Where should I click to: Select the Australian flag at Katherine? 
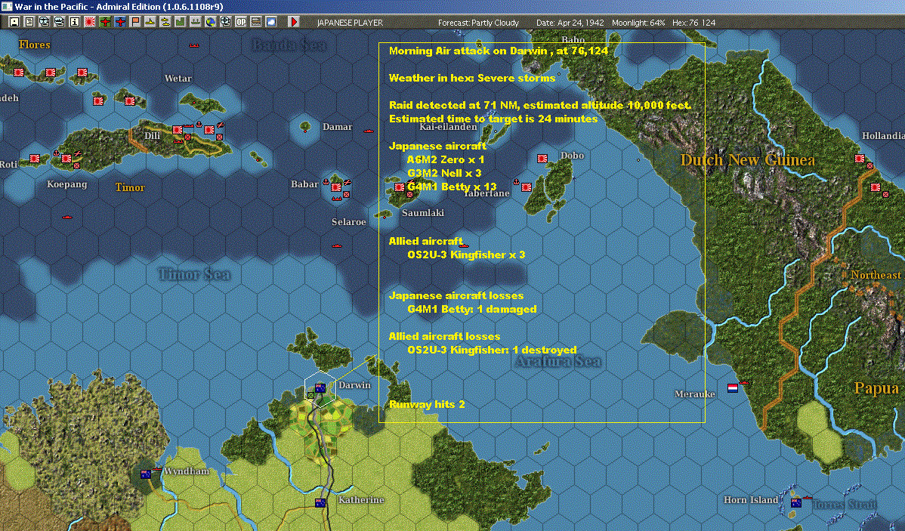pos(320,503)
